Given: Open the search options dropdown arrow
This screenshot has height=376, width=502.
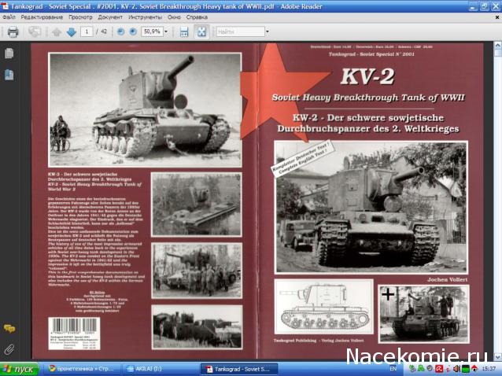Looking at the screenshot, I should (x=268, y=31).
